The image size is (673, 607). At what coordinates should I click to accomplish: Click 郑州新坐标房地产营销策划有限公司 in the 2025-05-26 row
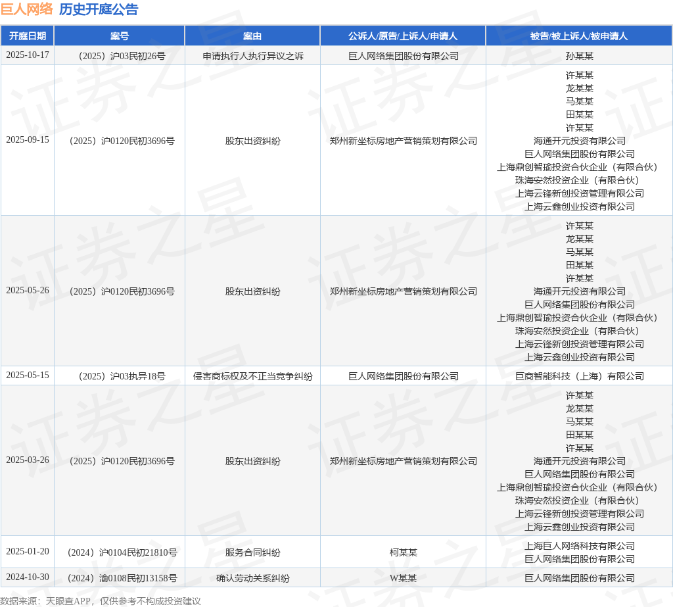point(404,291)
